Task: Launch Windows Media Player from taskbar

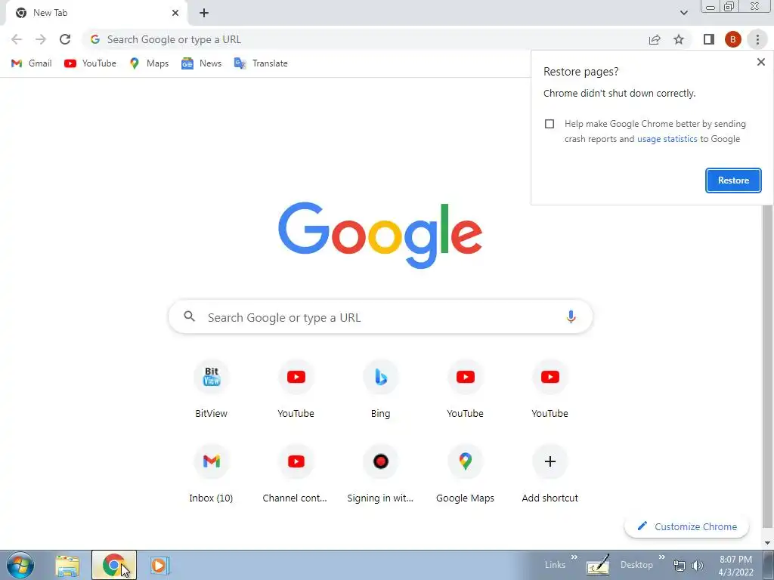Action: (159, 565)
